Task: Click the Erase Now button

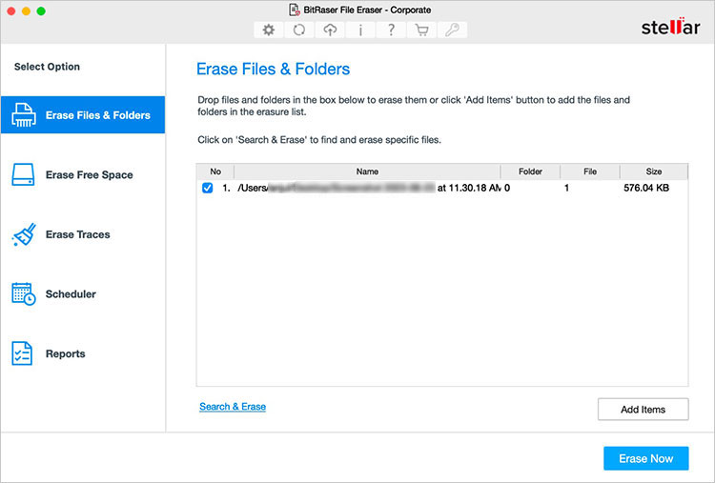Action: click(x=645, y=458)
